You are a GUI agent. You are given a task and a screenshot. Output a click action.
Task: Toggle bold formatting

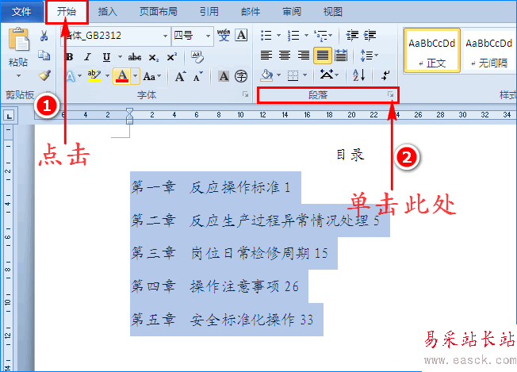[69, 57]
